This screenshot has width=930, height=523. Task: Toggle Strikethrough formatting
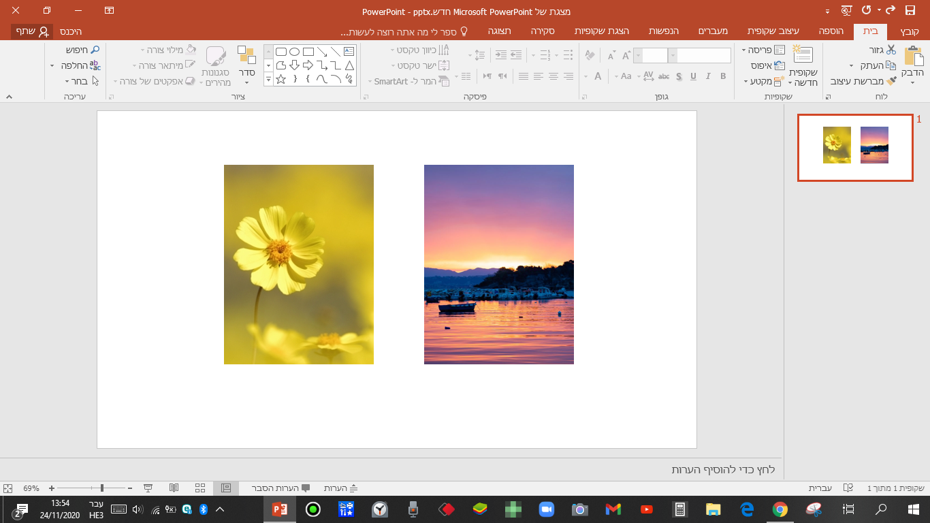tap(664, 76)
